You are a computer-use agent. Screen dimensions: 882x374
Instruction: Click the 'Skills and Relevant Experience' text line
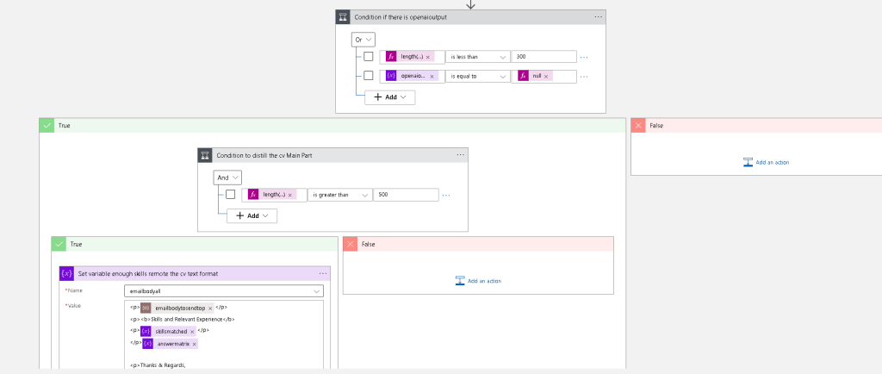pyautogui.click(x=183, y=320)
